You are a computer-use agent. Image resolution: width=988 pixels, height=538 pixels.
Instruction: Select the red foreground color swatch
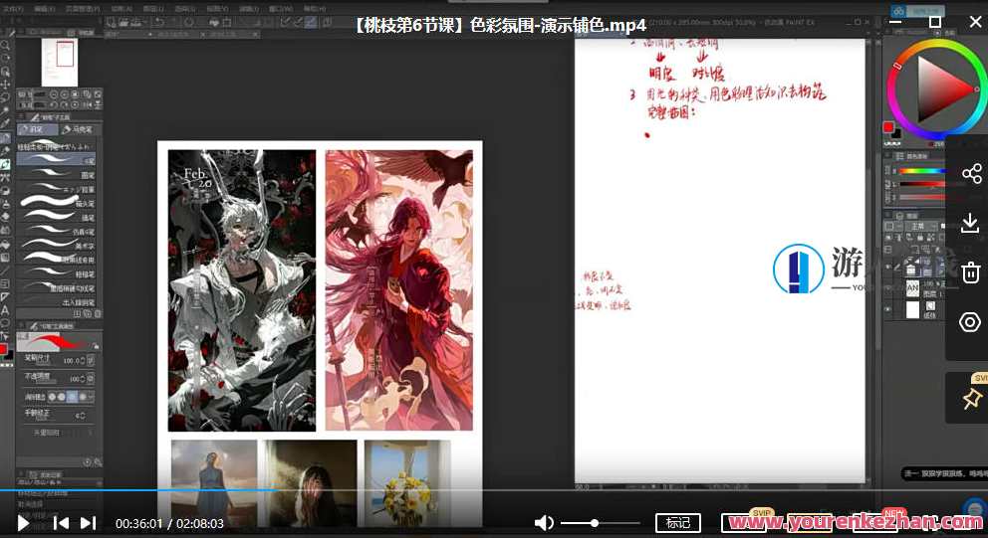coord(888,127)
